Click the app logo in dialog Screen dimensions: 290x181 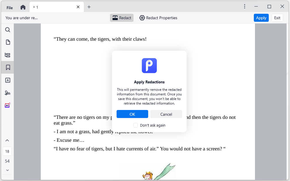149,66
